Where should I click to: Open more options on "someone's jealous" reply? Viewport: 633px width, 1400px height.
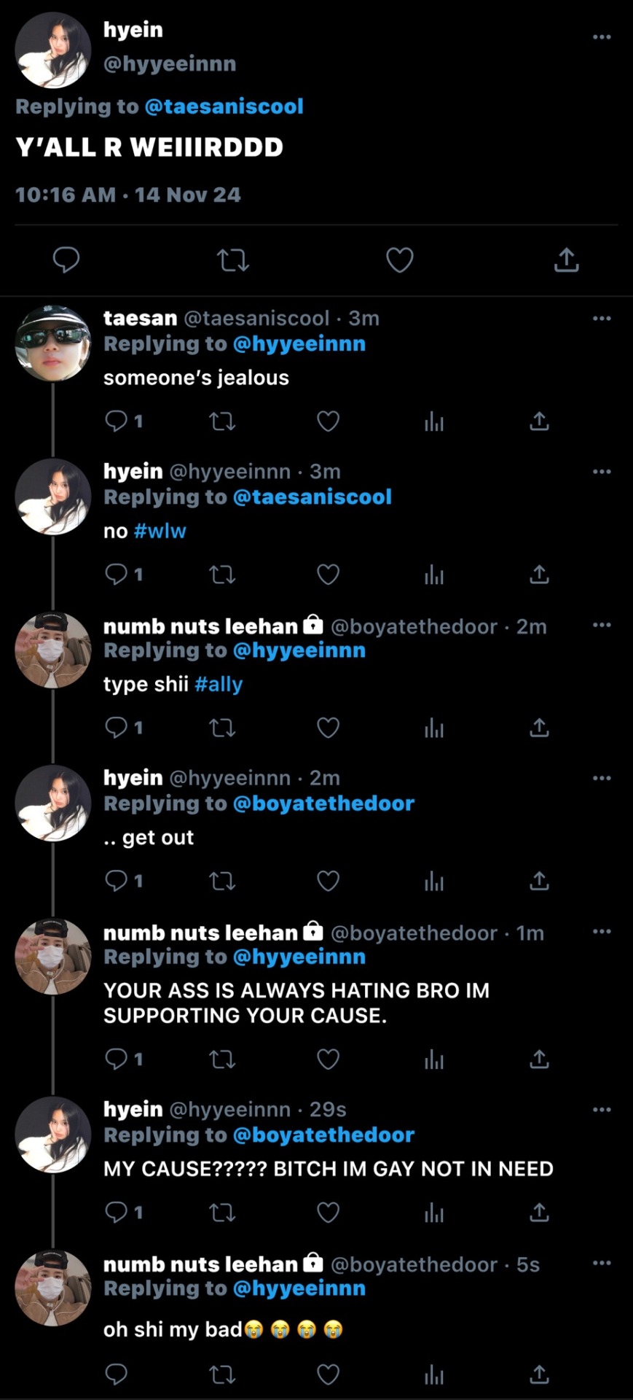pos(602,319)
